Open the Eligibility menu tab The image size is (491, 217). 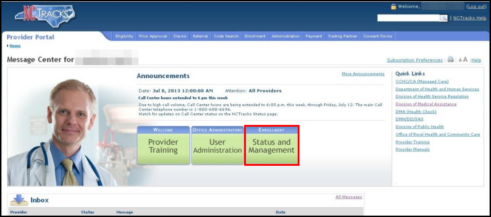(124, 36)
